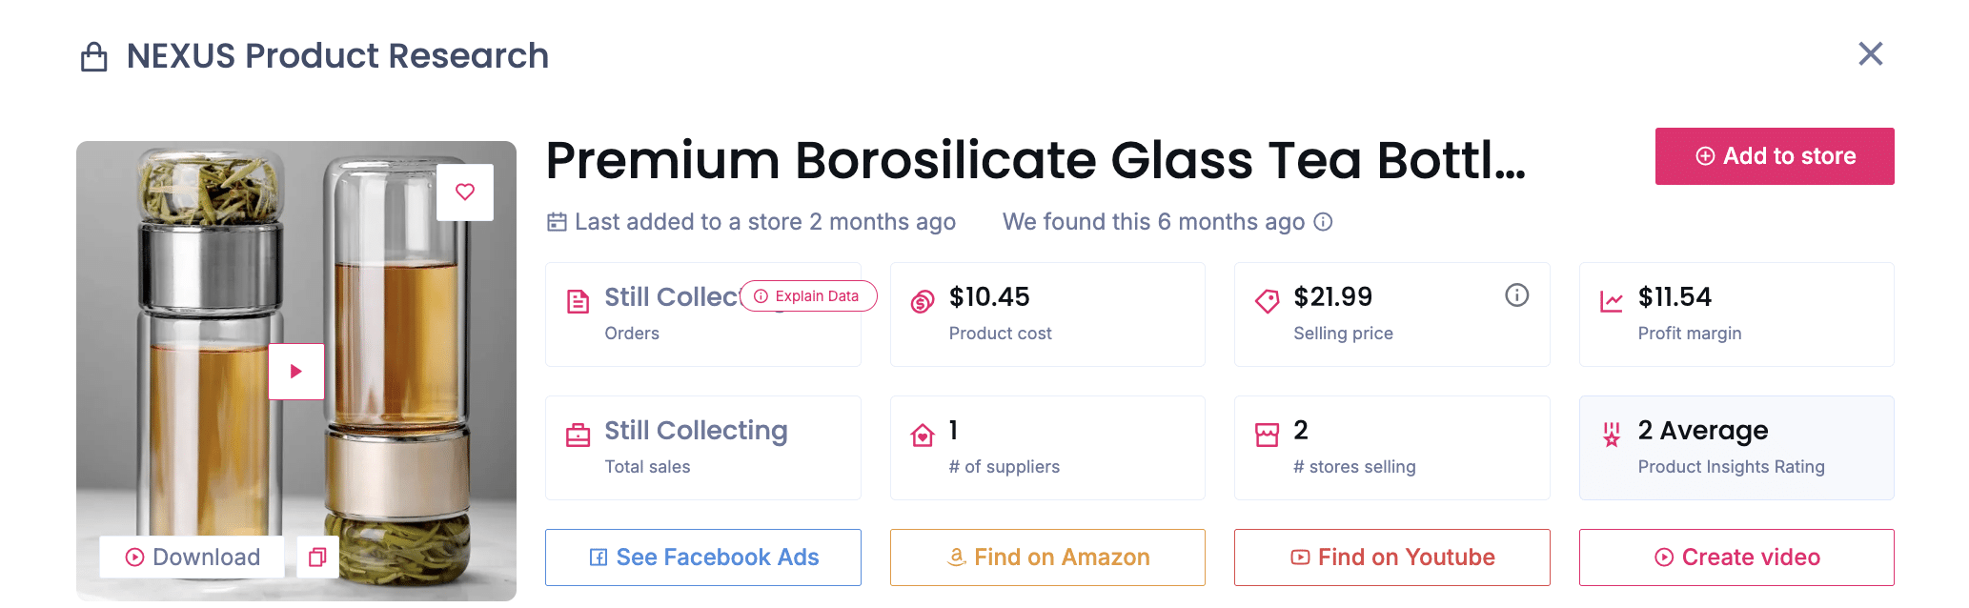The image size is (1969, 608).
Task: Search product with Find on Amazon
Action: 1047,557
